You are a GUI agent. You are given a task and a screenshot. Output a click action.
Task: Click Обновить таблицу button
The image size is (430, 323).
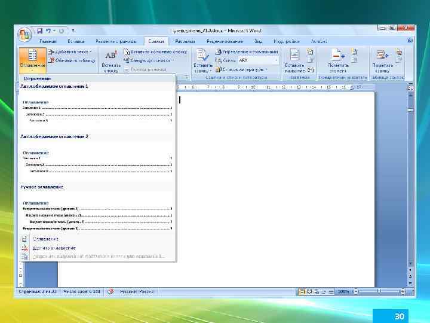pyautogui.click(x=72, y=60)
